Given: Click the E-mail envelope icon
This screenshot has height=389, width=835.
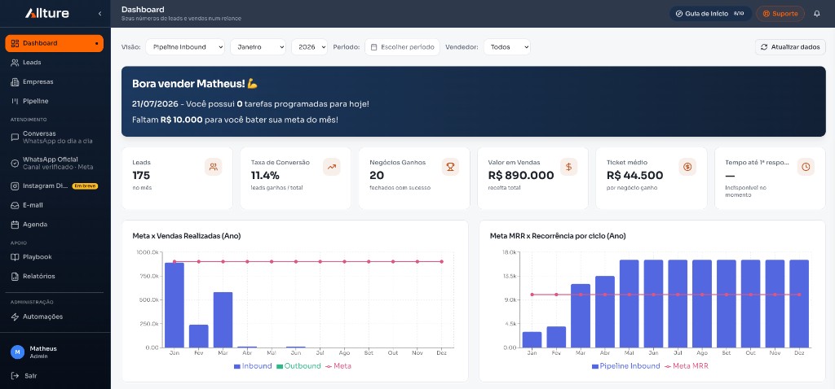Looking at the screenshot, I should tap(15, 205).
